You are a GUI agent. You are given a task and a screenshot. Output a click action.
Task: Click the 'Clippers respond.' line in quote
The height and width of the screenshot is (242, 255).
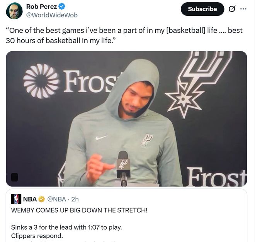pos(37,235)
